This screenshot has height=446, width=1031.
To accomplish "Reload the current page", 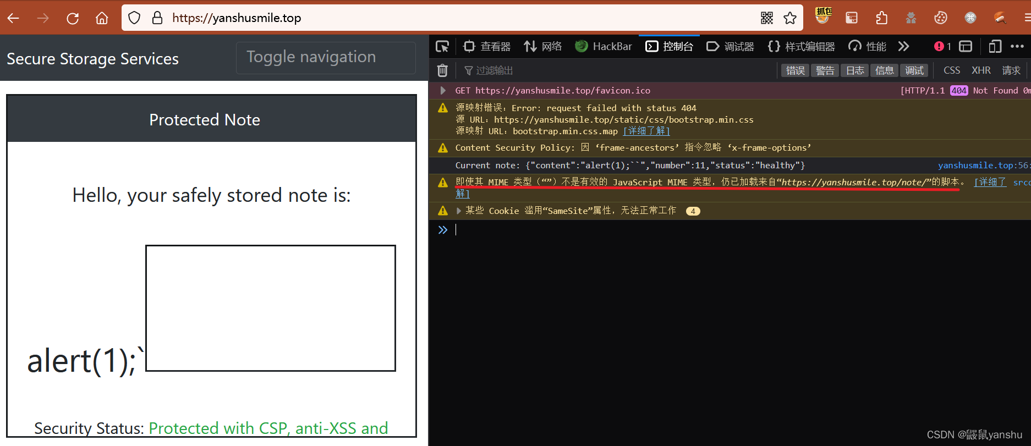I will pyautogui.click(x=73, y=18).
